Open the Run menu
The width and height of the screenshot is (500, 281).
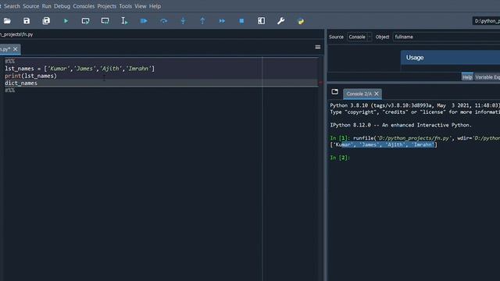[47, 6]
